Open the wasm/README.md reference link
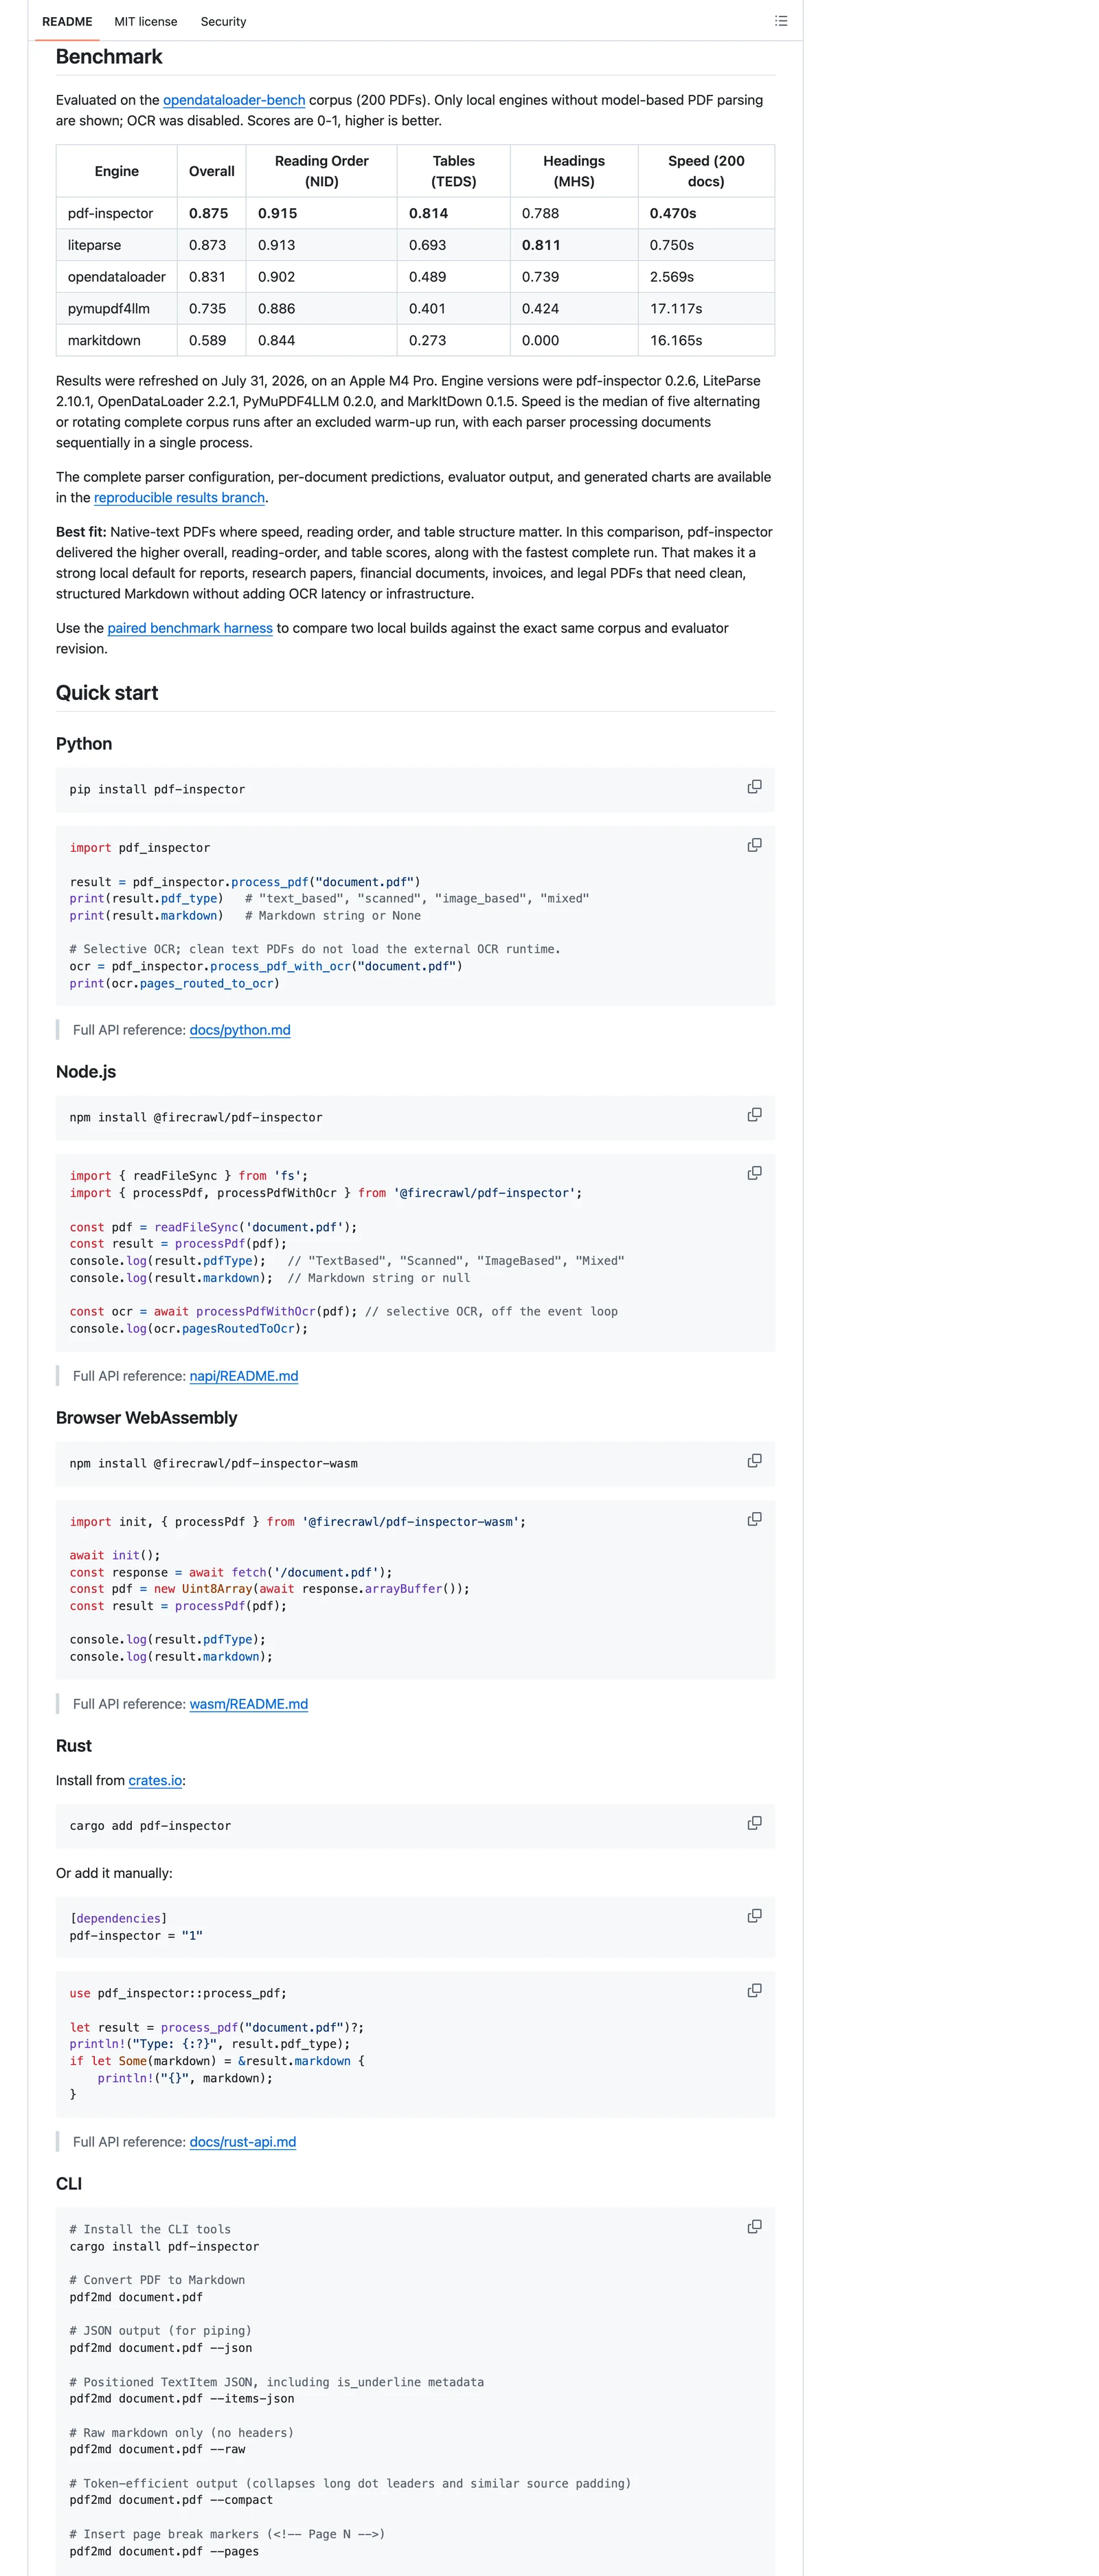 point(249,1704)
